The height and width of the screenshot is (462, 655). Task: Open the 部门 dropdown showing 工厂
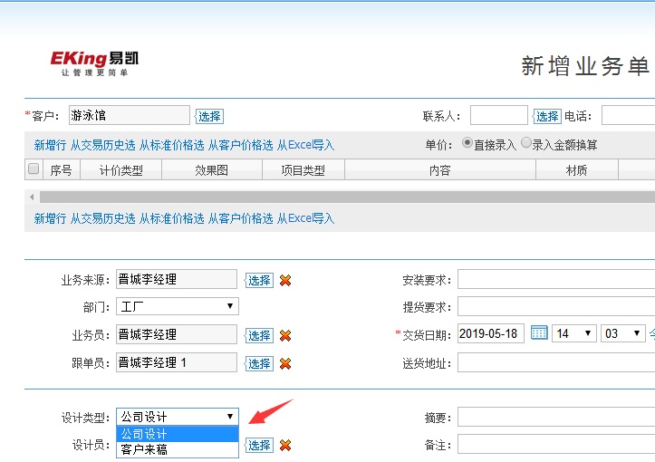(177, 307)
